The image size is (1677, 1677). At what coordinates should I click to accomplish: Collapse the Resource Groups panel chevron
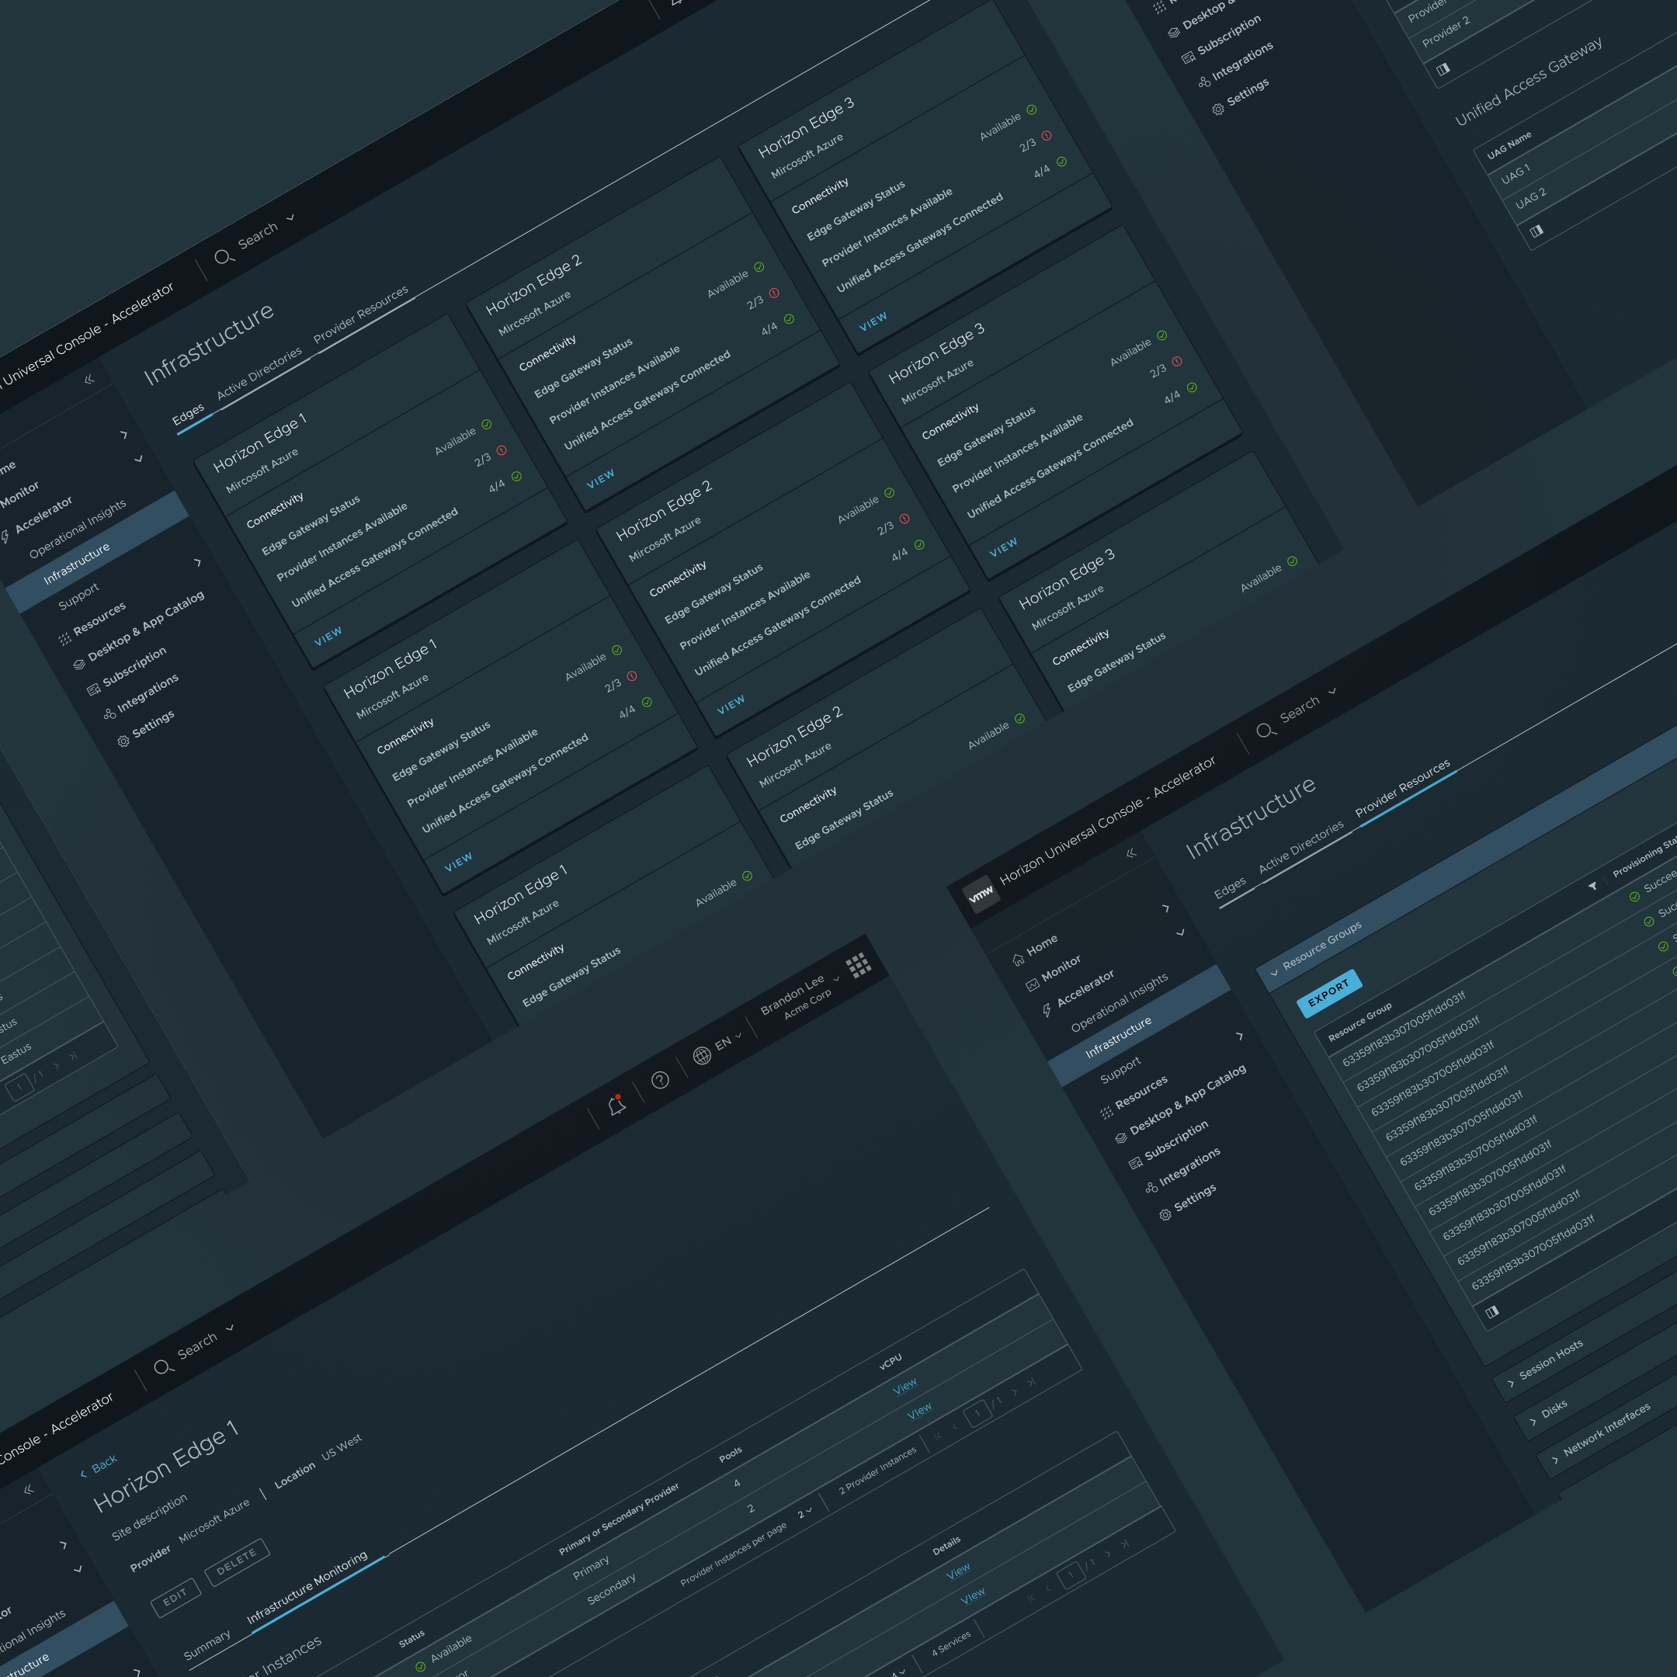tap(1274, 973)
